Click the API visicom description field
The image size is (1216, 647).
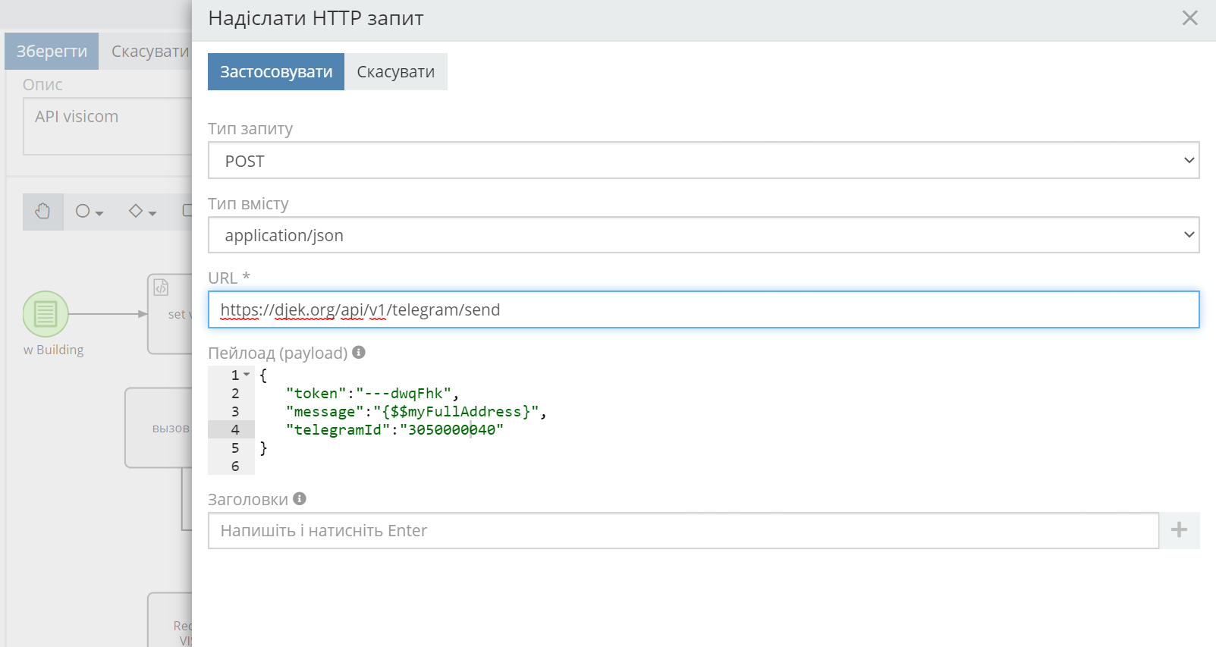[x=106, y=126]
